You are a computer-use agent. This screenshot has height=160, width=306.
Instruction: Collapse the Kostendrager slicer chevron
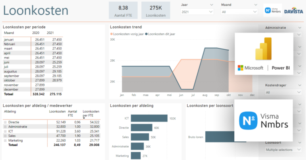pos(300,85)
